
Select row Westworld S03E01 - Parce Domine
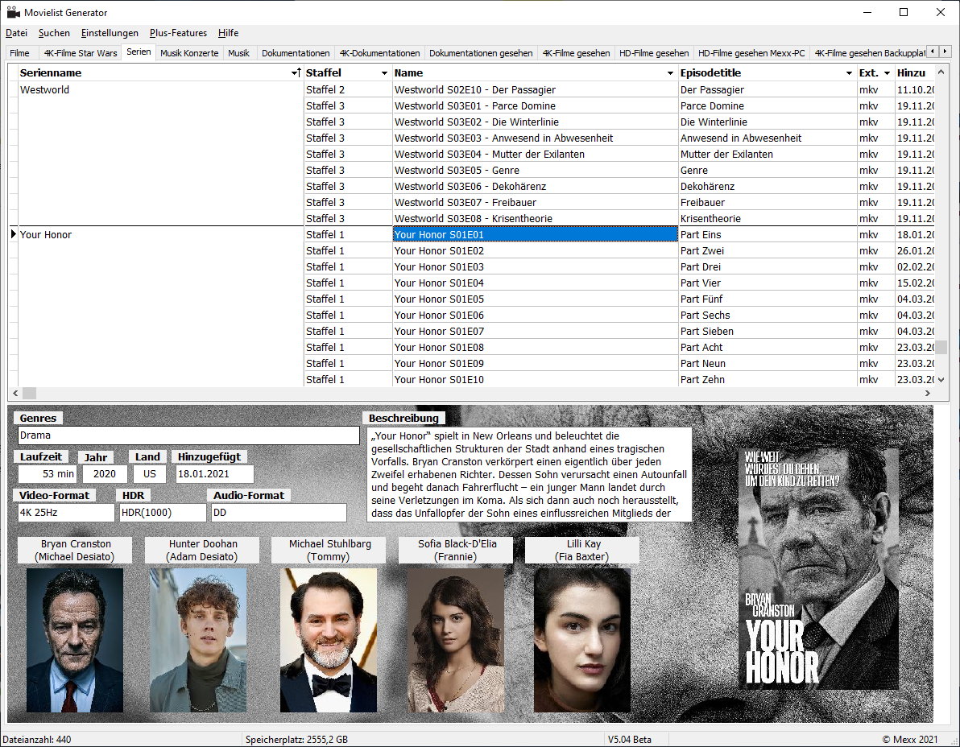coord(535,105)
